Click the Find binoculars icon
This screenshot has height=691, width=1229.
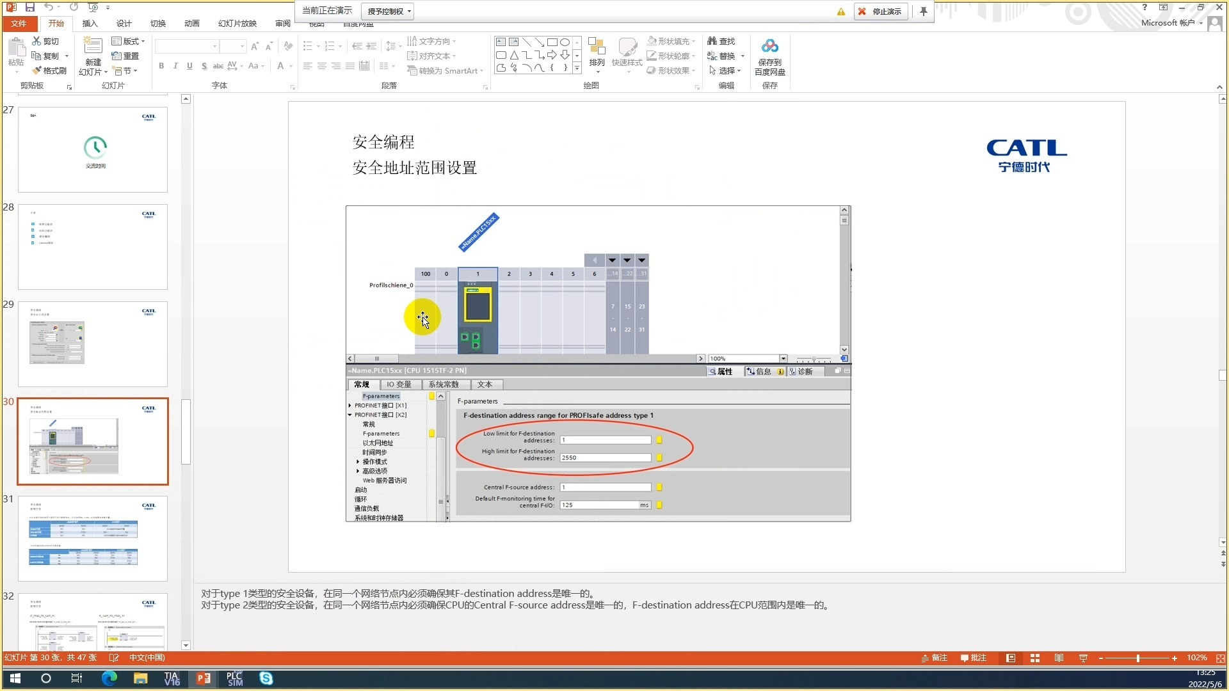pyautogui.click(x=712, y=41)
